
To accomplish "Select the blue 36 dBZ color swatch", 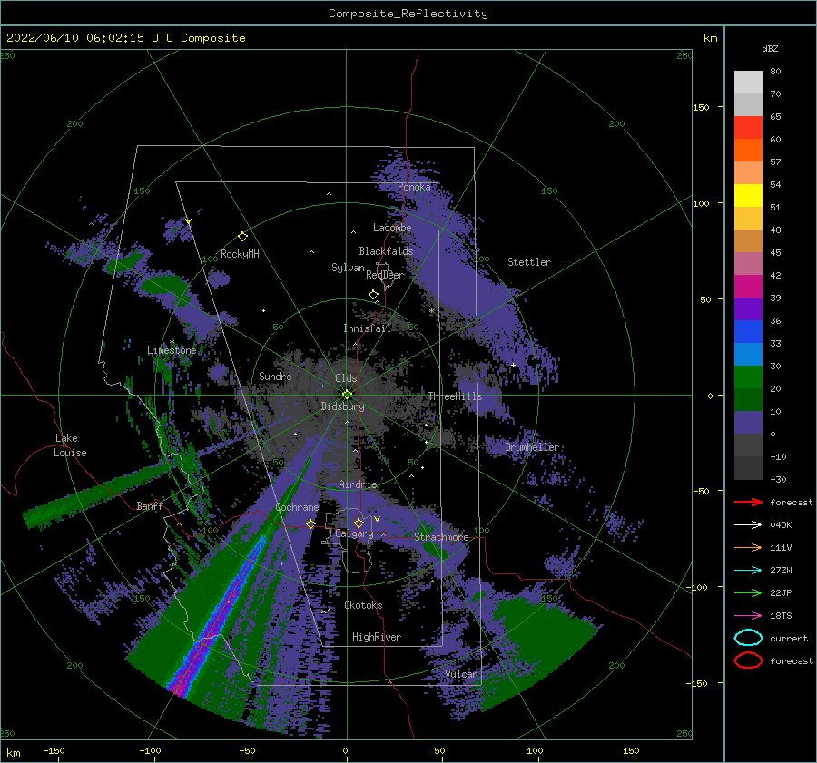I will click(x=748, y=332).
